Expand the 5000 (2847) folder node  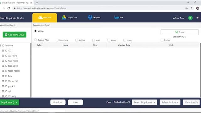point(3,66)
